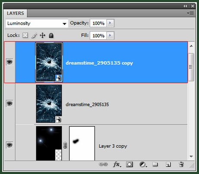
Task: Click layer name dreamstime_2905135
Action: pyautogui.click(x=87, y=104)
